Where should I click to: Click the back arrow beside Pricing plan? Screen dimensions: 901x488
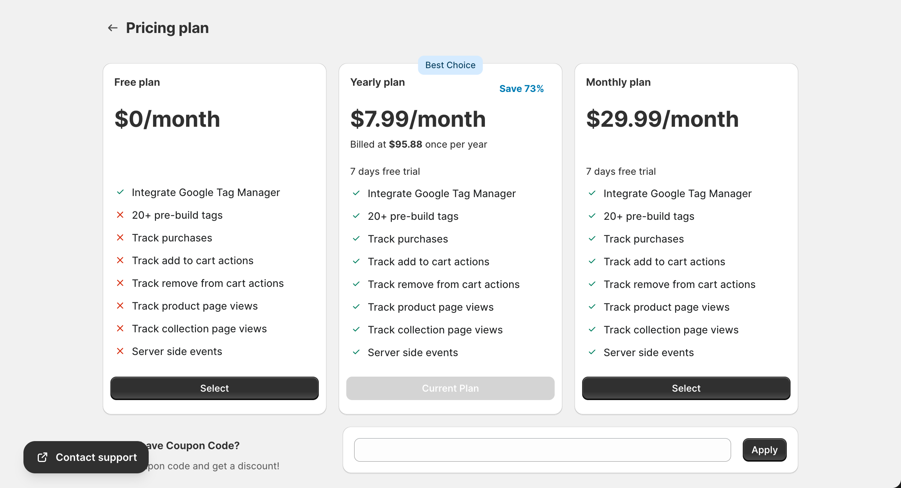tap(112, 27)
